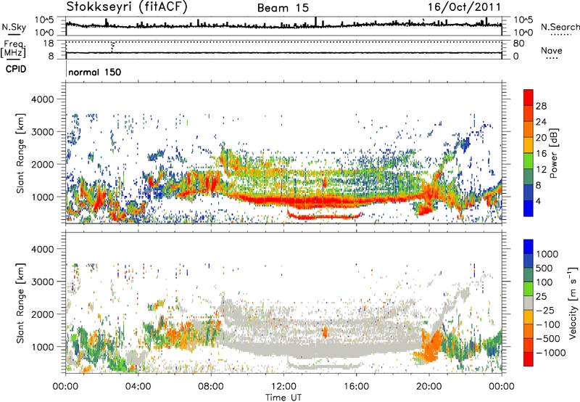
Task: Click the '08:00' time axis tick label
Action: [x=211, y=387]
